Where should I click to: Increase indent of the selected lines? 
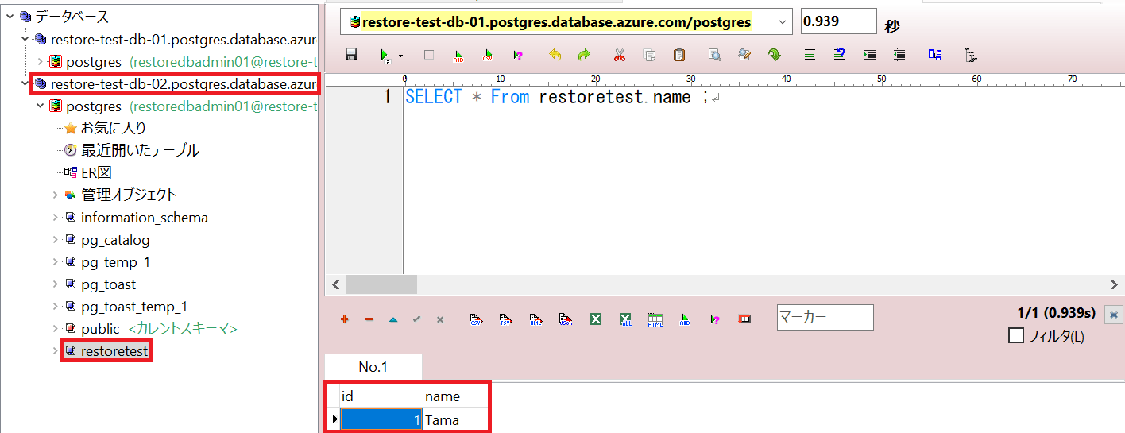(x=870, y=55)
